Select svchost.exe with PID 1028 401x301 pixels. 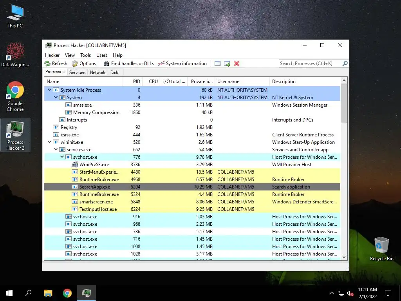pos(192,254)
